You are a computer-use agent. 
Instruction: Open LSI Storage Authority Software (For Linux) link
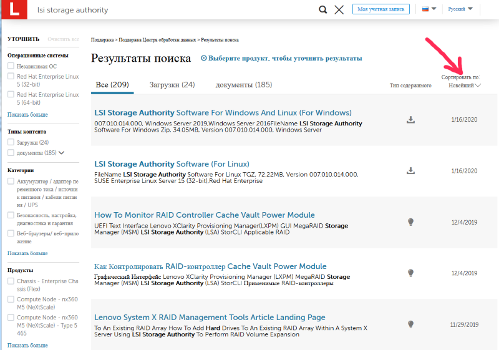(172, 164)
